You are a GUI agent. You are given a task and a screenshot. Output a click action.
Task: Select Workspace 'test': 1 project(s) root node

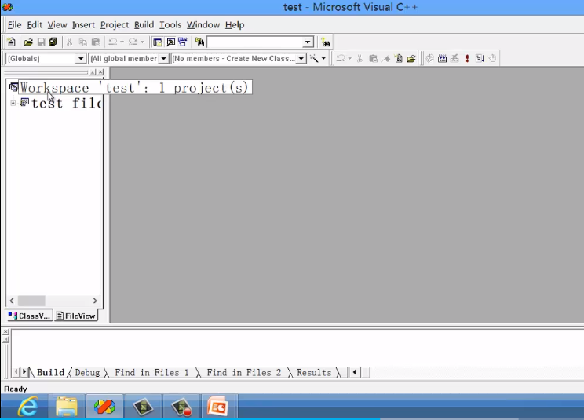tap(134, 88)
